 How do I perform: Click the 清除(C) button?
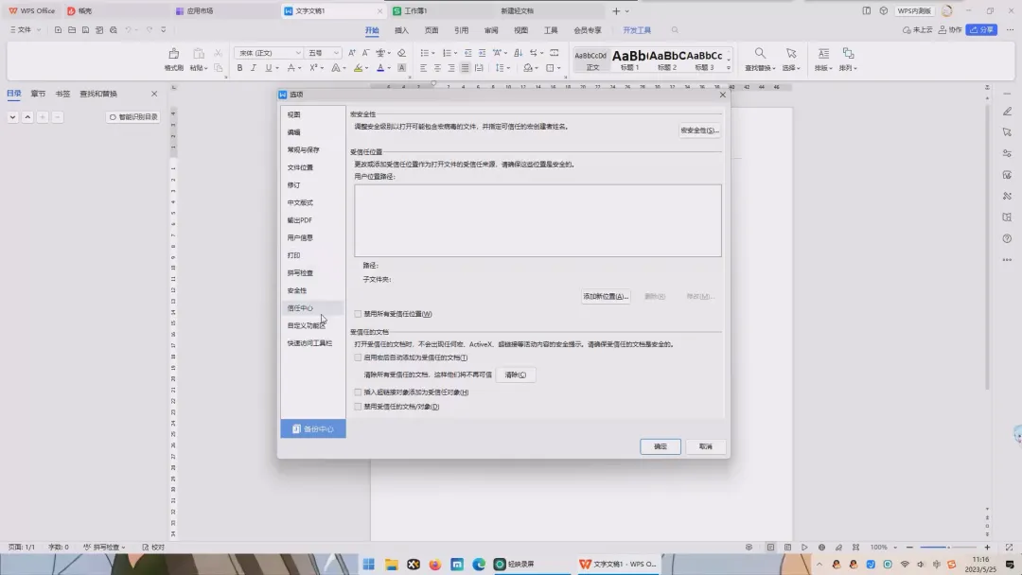coord(516,375)
